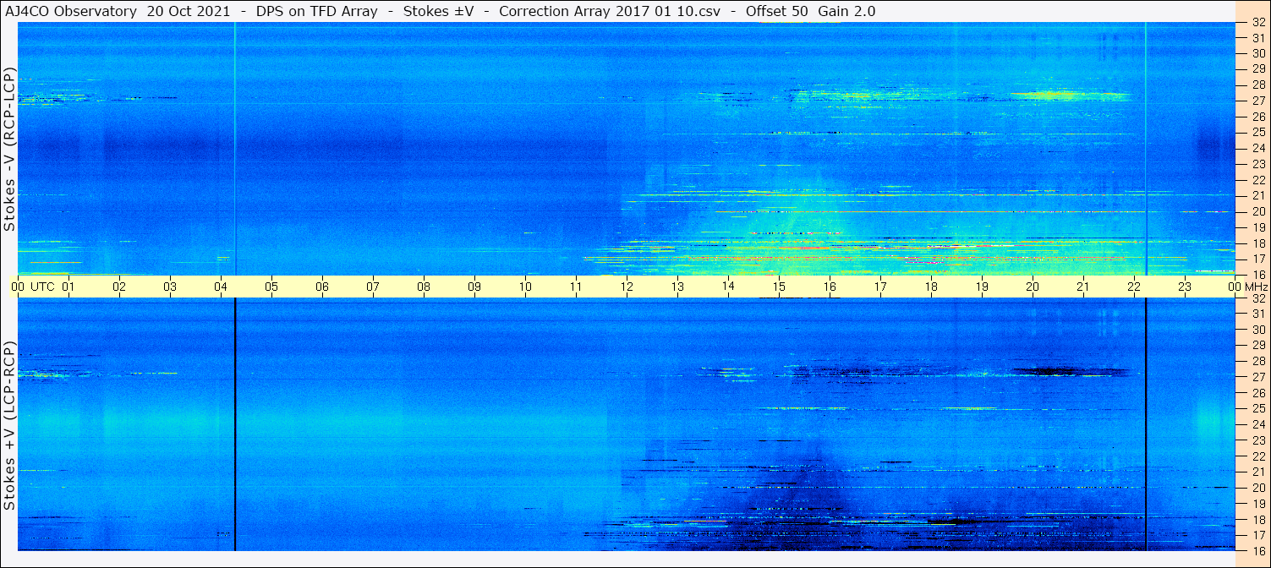Screen dimensions: 1271x568
Task: Click 26 MHz tick of Stokes -V panel
Action: [1257, 116]
